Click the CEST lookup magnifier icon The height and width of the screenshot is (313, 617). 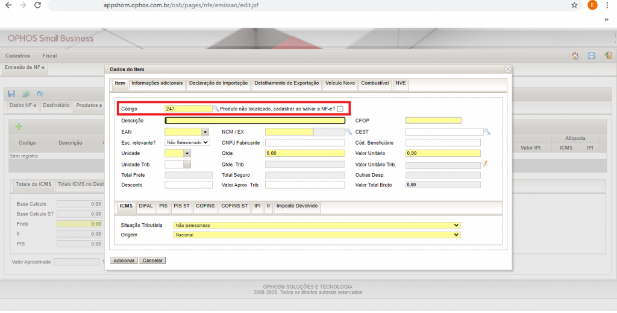(x=487, y=131)
